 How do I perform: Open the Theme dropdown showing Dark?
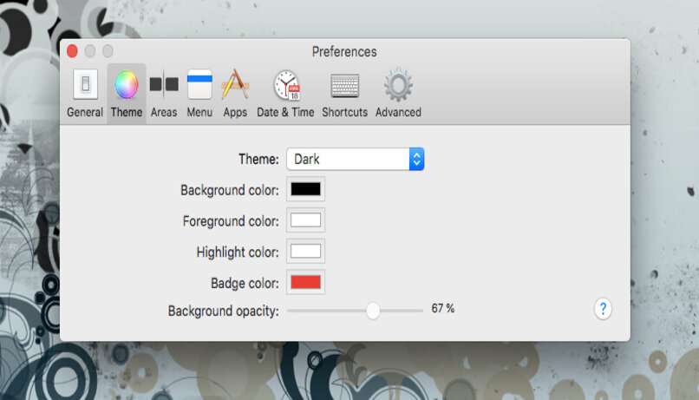click(x=356, y=159)
